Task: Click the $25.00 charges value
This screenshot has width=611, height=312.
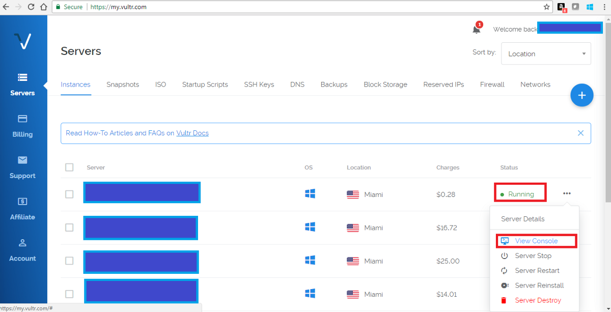Action: point(448,261)
